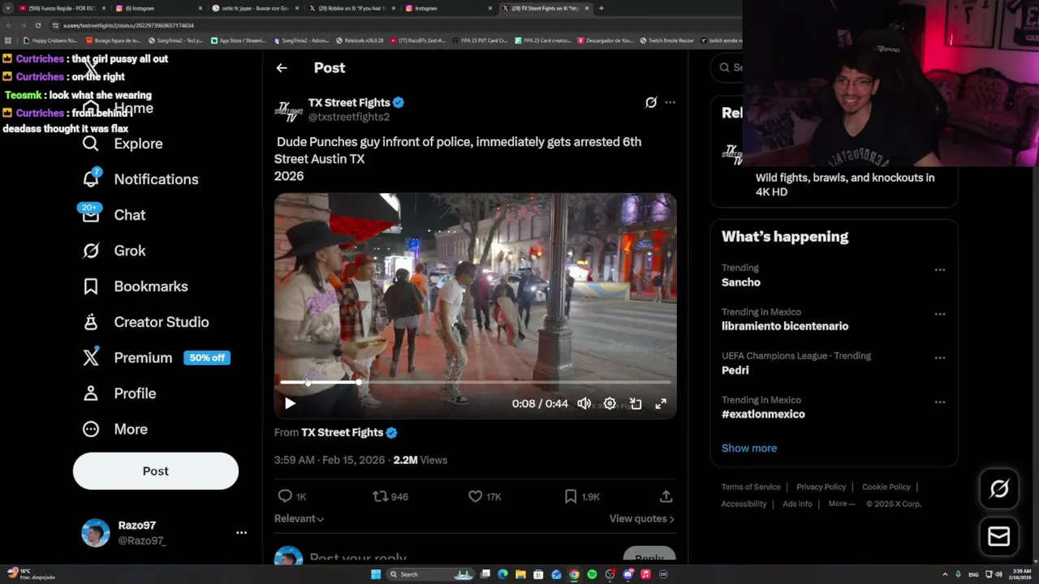Open Twitch Emote Resizer bookmark

click(x=666, y=41)
